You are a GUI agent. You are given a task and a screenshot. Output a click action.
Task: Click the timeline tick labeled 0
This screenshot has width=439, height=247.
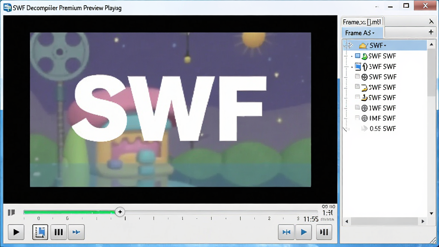point(38,218)
